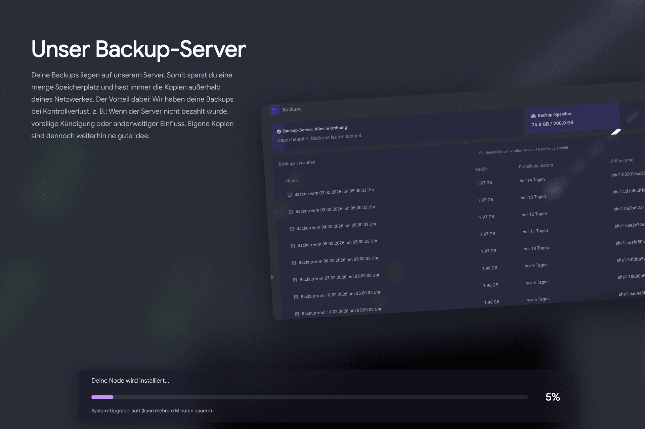The width and height of the screenshot is (645, 429).
Task: Click the 1.97 GB size in "vor 14 Tagen" row
Action: pos(484,183)
